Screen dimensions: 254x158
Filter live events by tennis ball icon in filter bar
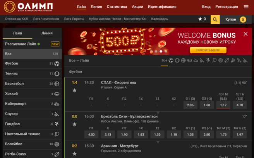click(177, 60)
